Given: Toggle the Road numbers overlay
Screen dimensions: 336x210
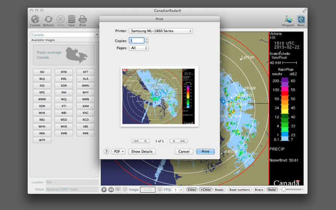Looking at the screenshot, I should tap(239, 190).
